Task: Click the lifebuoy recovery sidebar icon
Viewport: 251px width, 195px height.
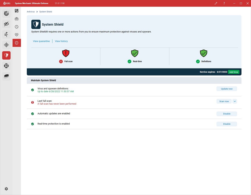Action: tap(7, 66)
